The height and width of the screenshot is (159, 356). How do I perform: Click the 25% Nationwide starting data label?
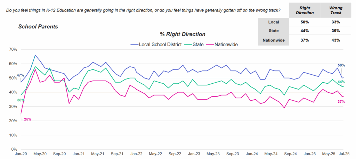pos(27,119)
